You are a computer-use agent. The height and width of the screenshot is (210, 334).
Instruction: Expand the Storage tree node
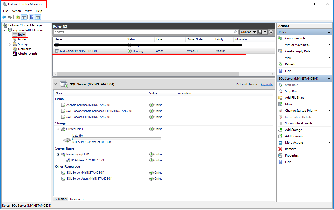click(x=9, y=44)
